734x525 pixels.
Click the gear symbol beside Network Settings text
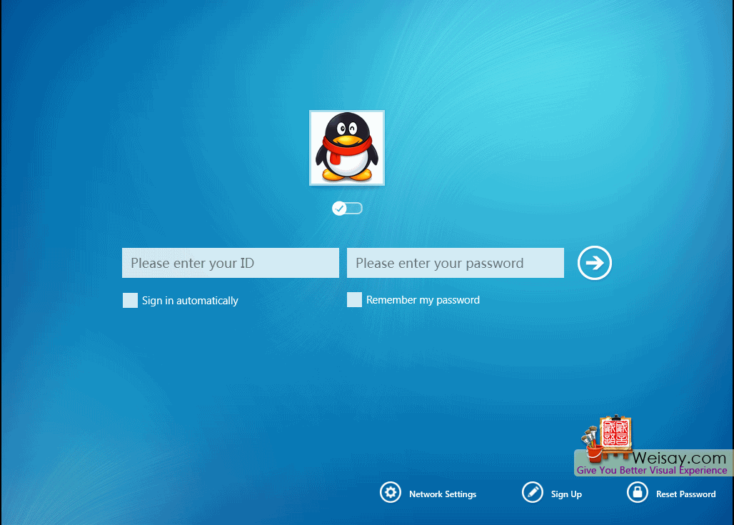(x=391, y=493)
